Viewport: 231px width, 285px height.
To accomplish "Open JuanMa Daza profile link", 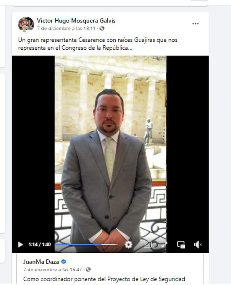I will click(41, 262).
